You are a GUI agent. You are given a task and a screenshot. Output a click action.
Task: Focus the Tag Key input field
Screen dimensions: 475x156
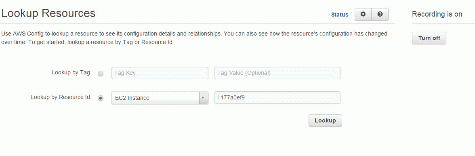click(160, 73)
